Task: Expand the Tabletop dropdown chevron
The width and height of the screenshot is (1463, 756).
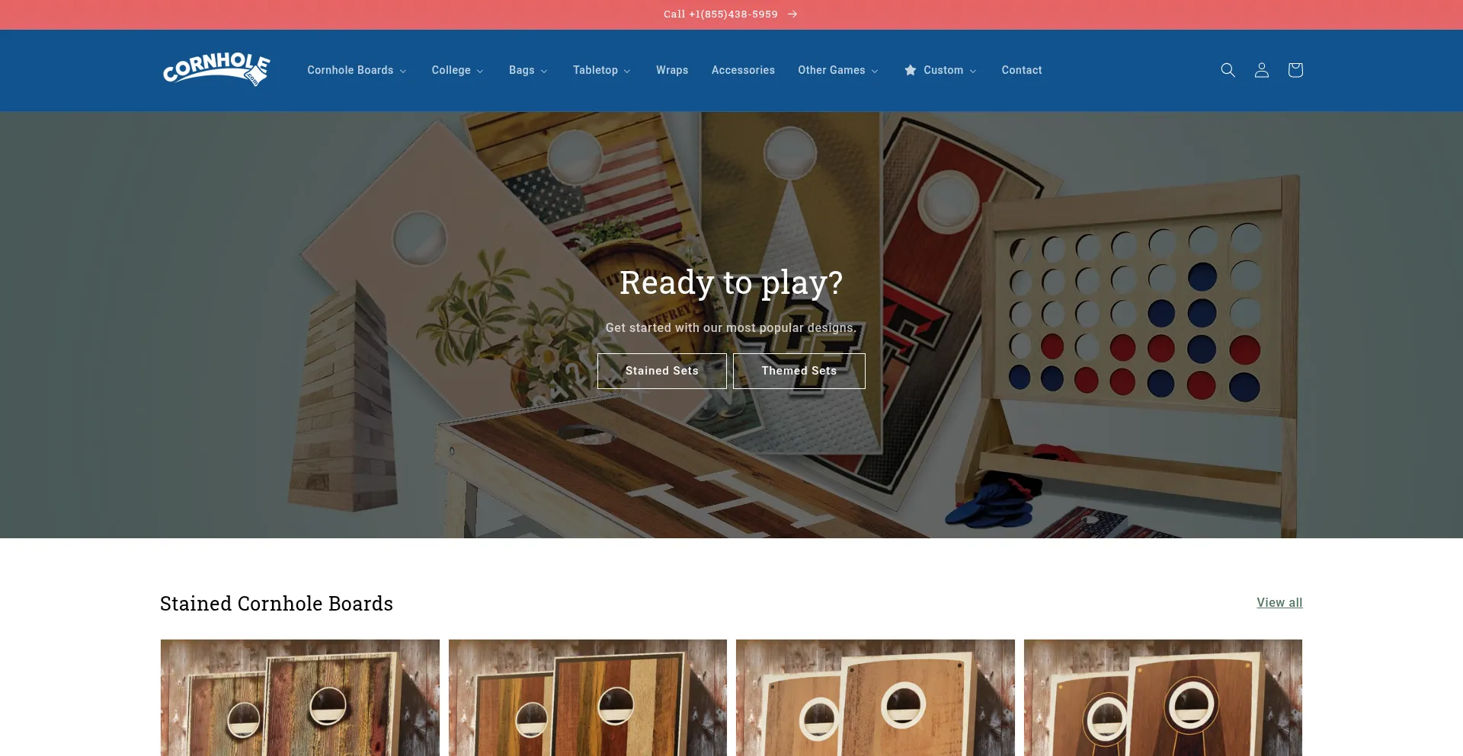Action: click(x=627, y=71)
